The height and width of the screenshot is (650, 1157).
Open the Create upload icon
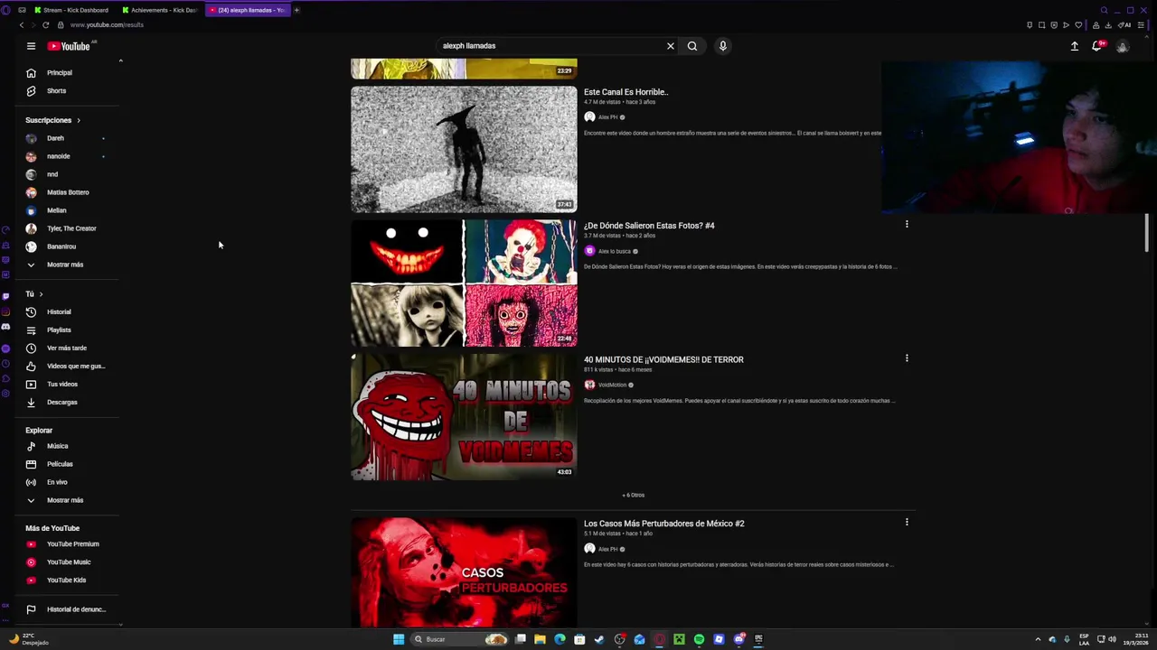point(1075,46)
